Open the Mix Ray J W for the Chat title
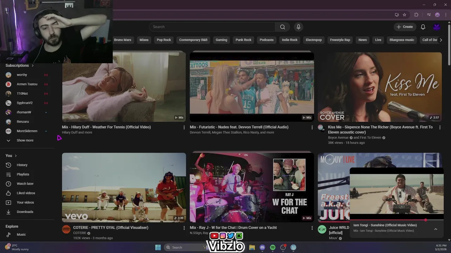Screen dimensions: 451x253 (233, 228)
